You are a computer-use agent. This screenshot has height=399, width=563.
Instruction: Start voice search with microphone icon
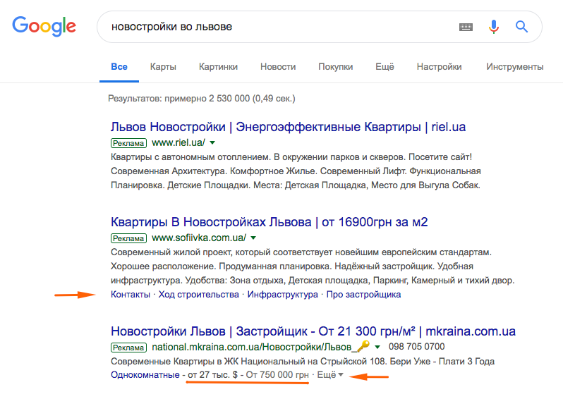coord(494,27)
